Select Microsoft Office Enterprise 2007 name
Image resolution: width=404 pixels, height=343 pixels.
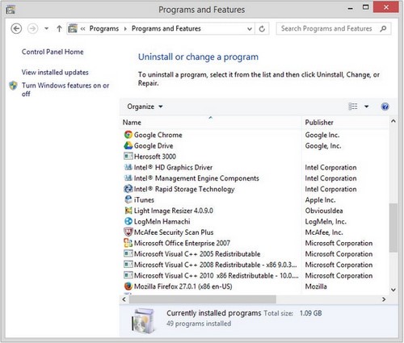click(182, 243)
